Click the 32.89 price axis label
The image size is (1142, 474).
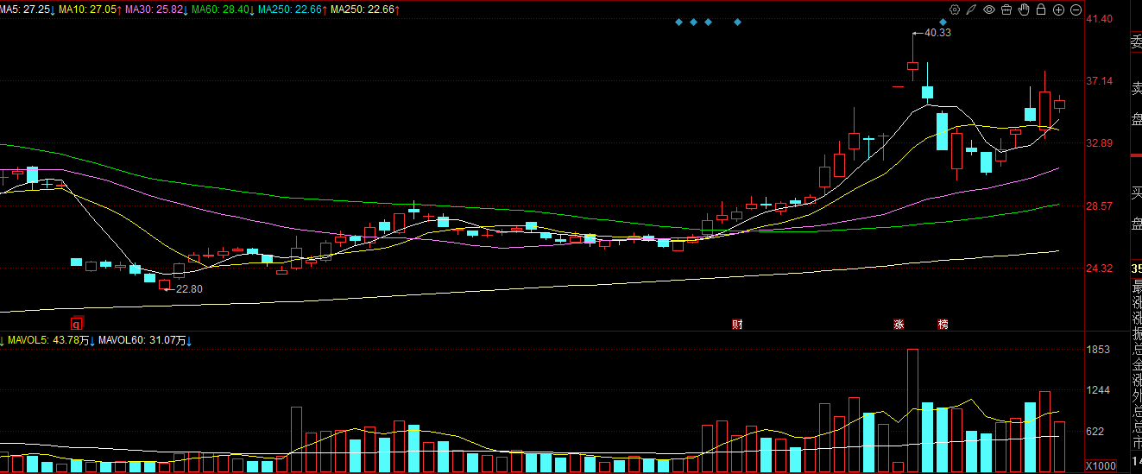(x=1099, y=143)
